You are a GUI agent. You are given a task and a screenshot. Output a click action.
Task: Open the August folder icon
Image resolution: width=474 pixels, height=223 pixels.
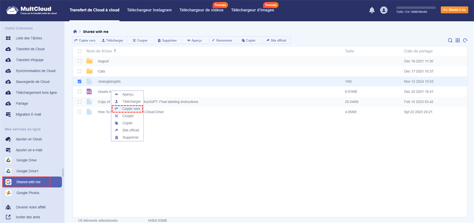tap(89, 61)
